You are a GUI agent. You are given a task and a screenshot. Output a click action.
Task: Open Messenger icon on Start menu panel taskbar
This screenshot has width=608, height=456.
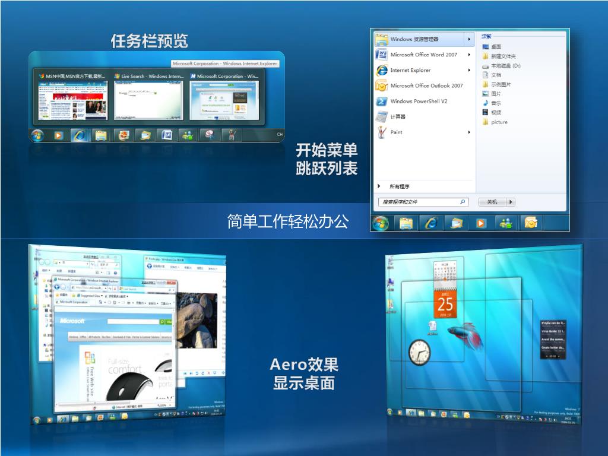(x=506, y=223)
